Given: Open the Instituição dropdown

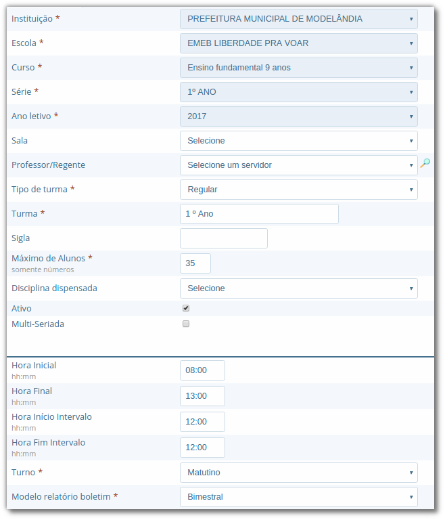Looking at the screenshot, I should coord(298,19).
